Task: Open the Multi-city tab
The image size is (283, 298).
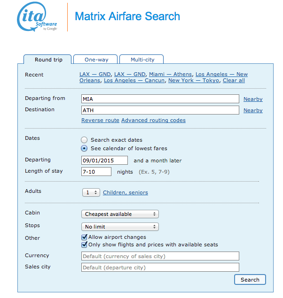Action: (141, 60)
